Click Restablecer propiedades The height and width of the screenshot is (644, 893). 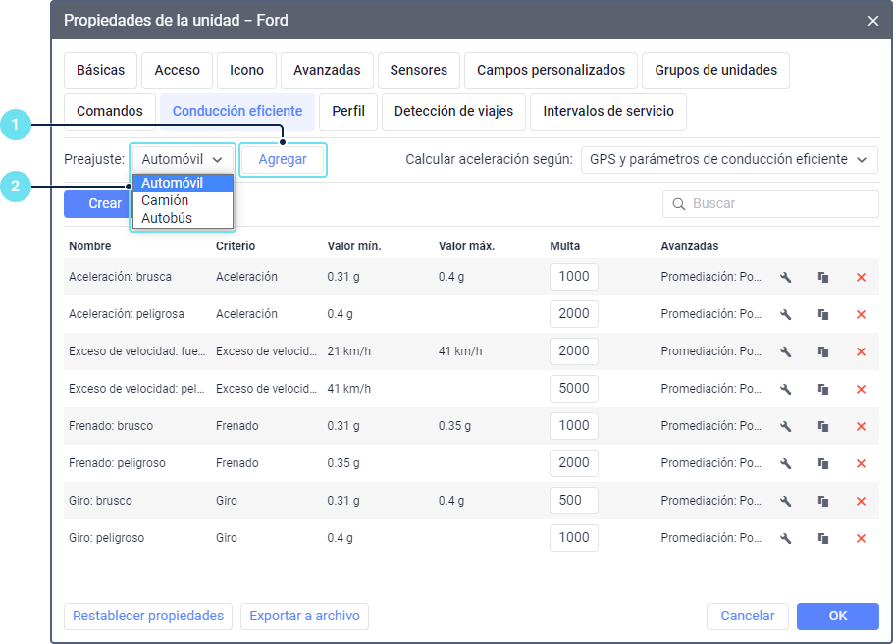[x=148, y=617]
